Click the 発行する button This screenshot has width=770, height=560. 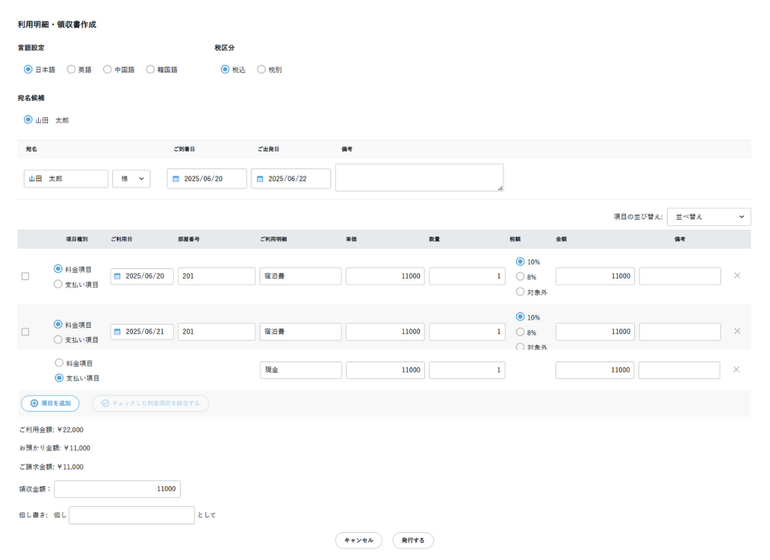[413, 541]
